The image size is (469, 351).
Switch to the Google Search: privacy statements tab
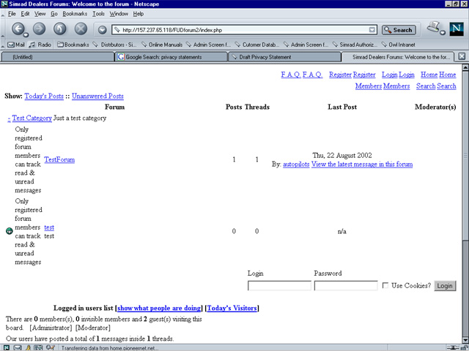171,57
